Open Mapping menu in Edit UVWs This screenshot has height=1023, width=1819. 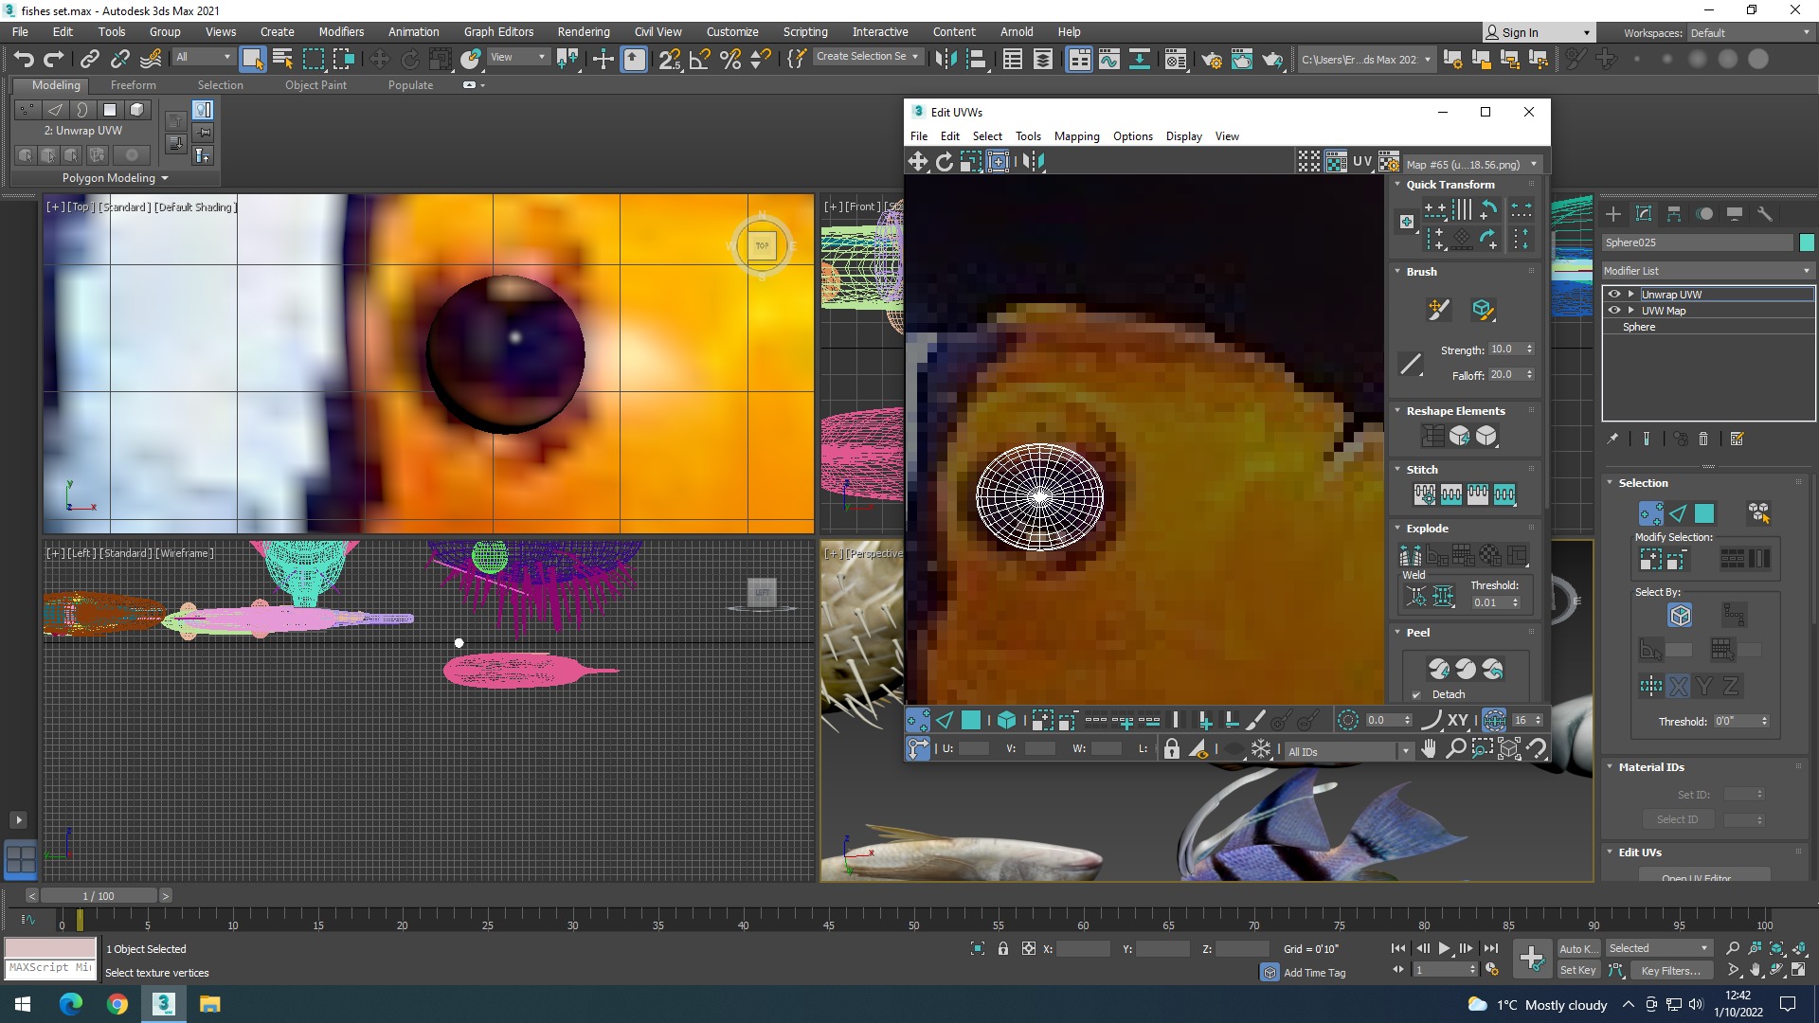point(1077,136)
